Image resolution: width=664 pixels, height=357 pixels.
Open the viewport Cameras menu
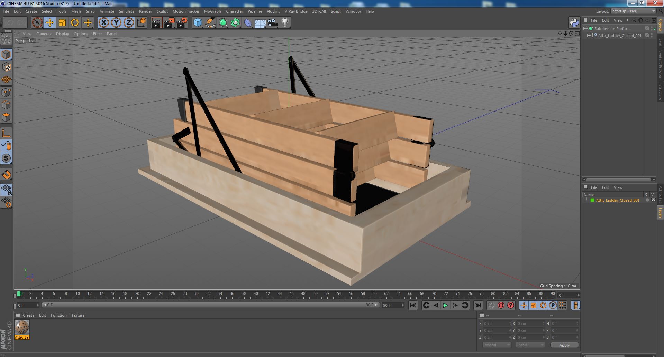point(44,34)
